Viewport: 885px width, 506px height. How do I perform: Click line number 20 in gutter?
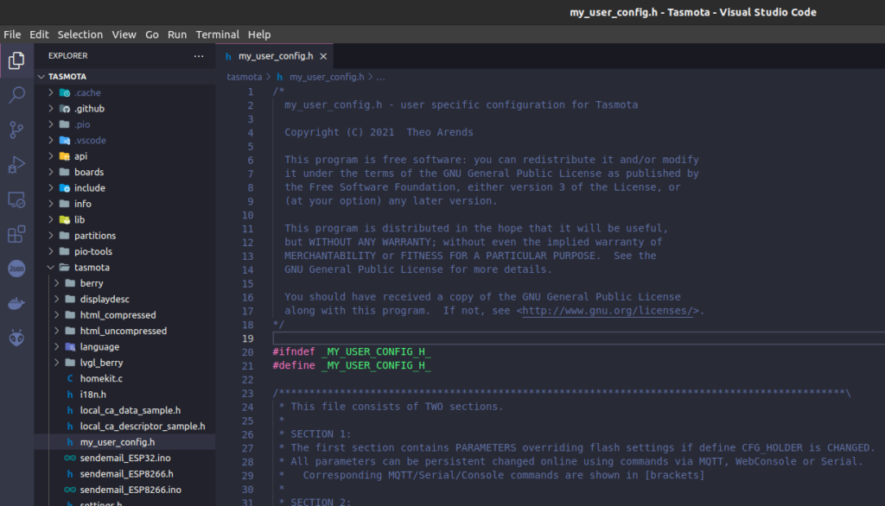pos(248,352)
